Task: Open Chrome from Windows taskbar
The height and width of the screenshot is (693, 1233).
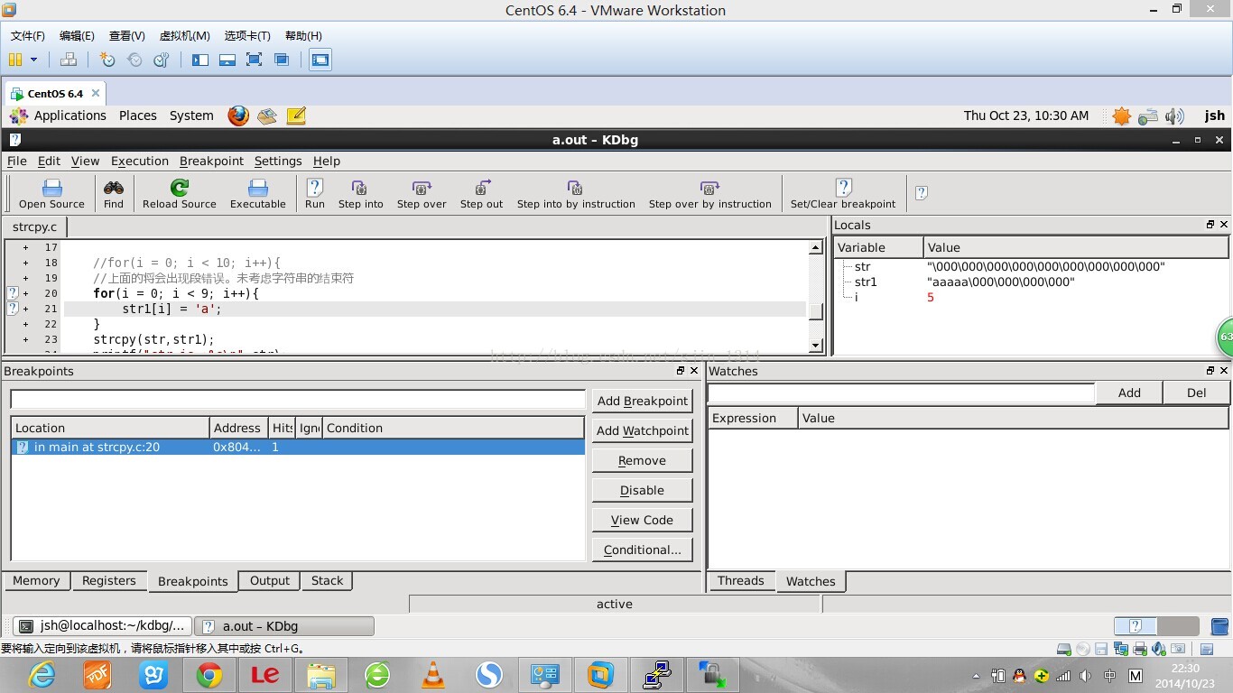Action: click(209, 674)
